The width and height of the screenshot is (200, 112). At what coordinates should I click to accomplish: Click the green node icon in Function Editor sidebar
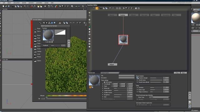(x=89, y=26)
